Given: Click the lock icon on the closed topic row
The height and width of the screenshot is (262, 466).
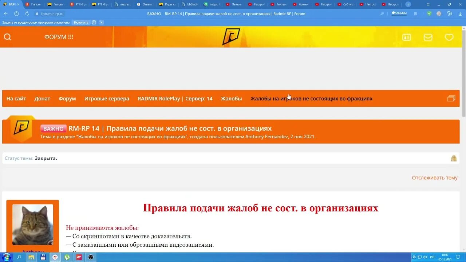Looking at the screenshot, I should pyautogui.click(x=454, y=158).
